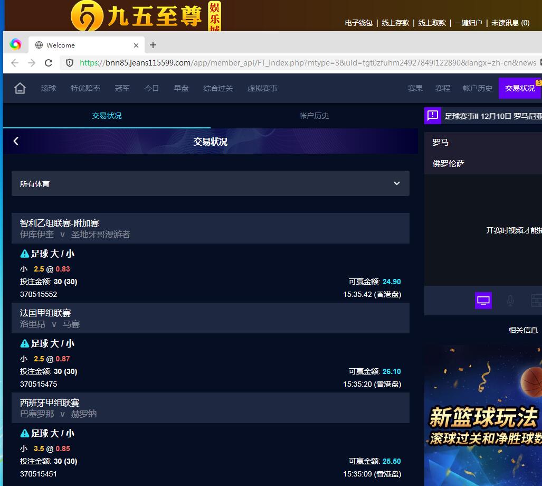542x486 pixels.
Task: Click the 一键归户 link
Action: tap(468, 23)
